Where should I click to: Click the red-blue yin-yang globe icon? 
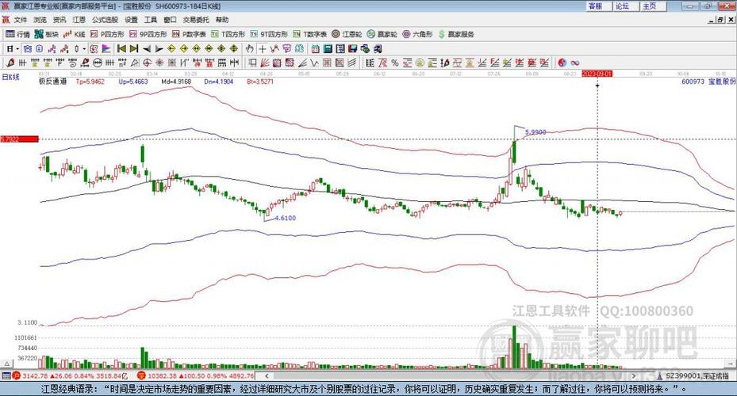click(562, 63)
